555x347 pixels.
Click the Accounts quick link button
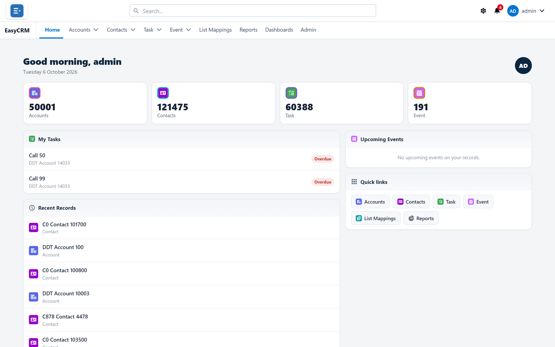[370, 202]
